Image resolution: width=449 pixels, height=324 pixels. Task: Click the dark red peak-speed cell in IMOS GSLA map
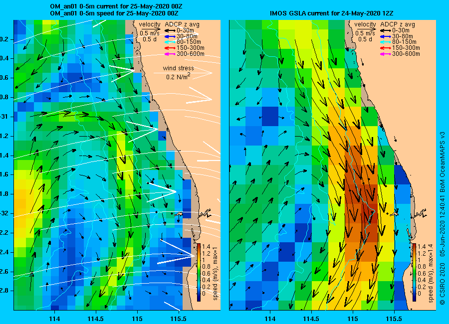click(369, 213)
